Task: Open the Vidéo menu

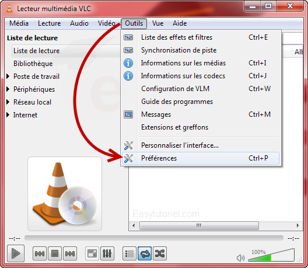Action: coord(107,23)
